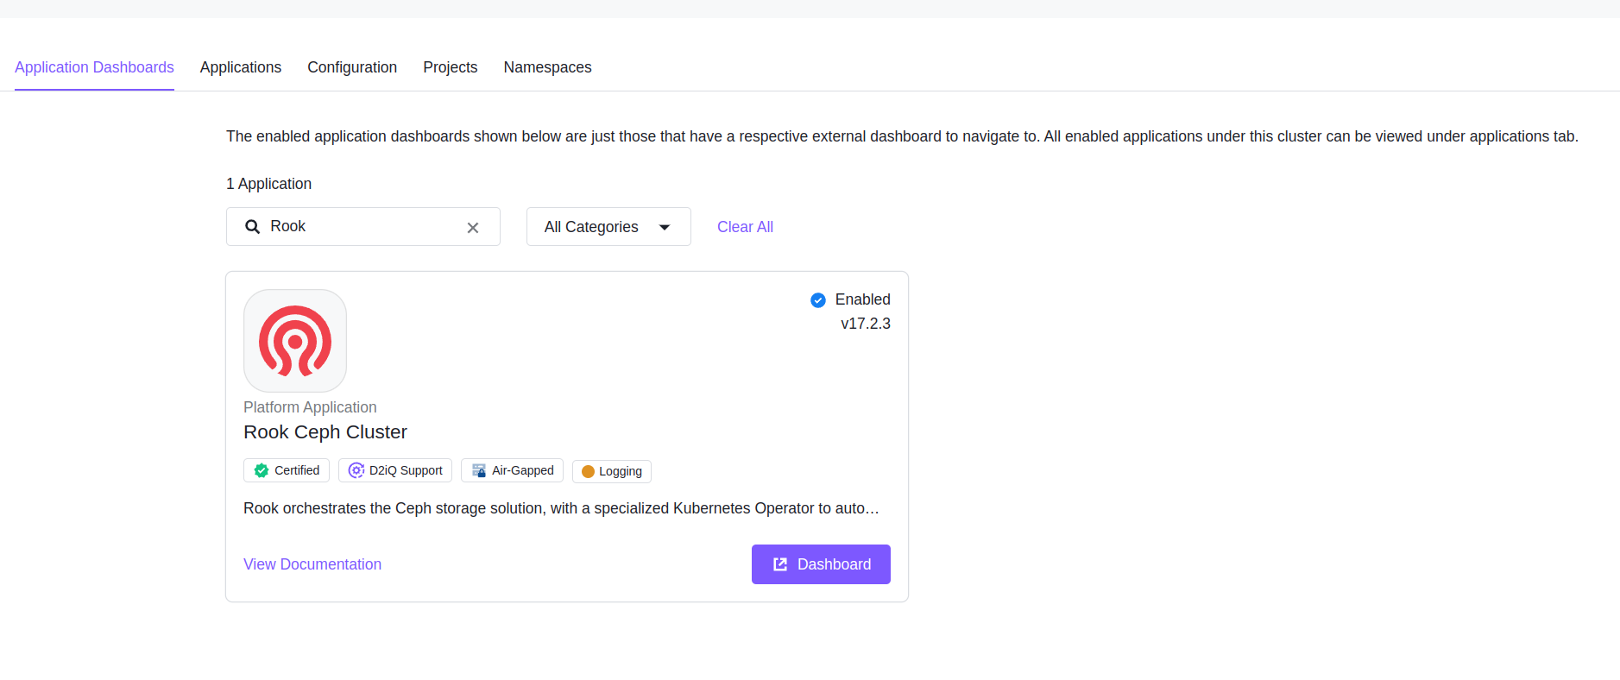1620x680 pixels.
Task: Click the orange Logging category dot
Action: 588,471
